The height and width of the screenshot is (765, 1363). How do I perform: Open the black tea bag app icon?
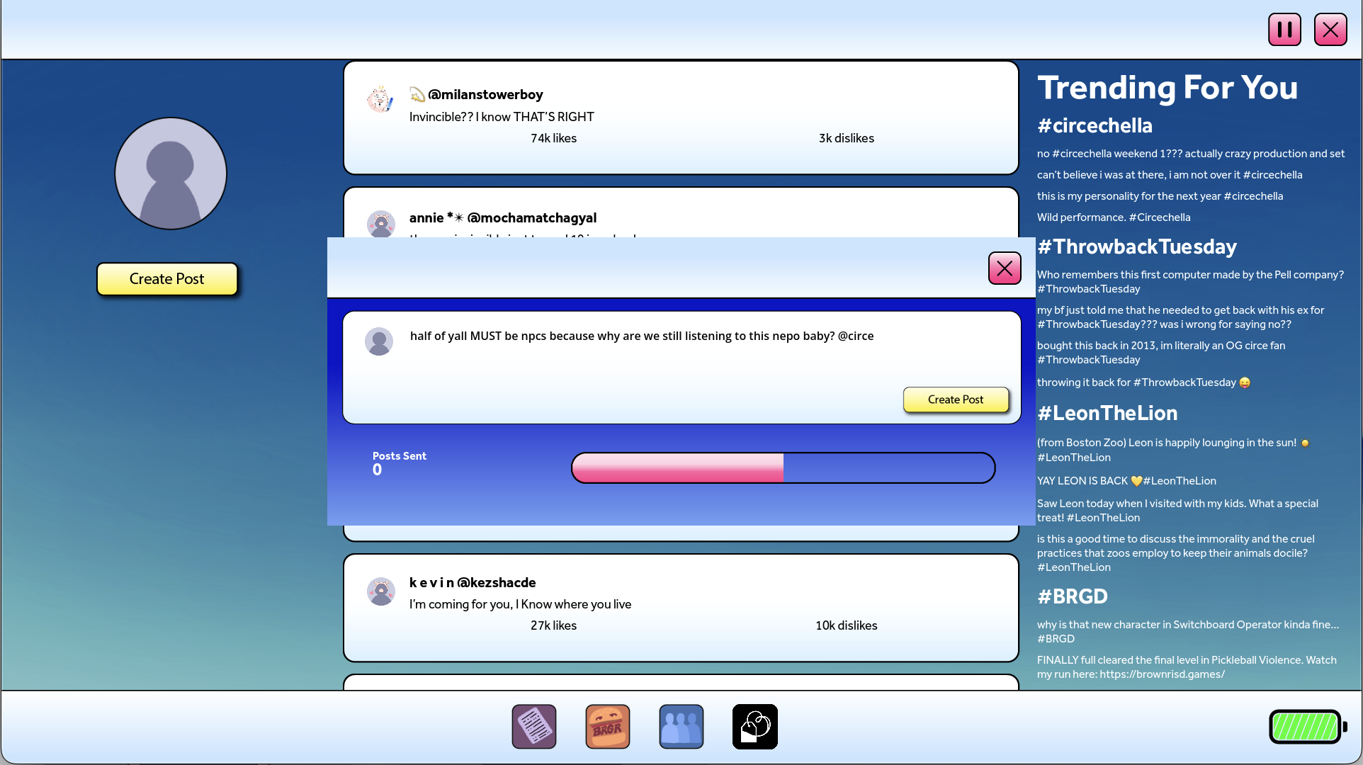pyautogui.click(x=754, y=726)
